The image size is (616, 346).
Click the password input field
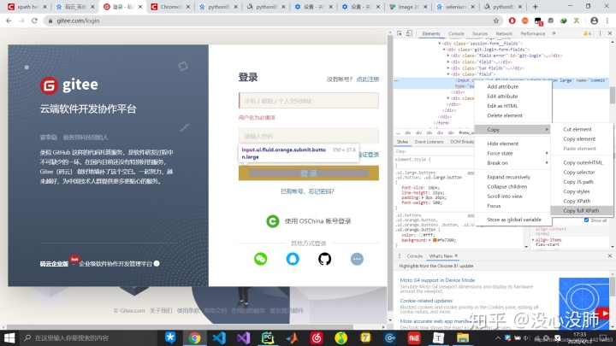(309, 136)
